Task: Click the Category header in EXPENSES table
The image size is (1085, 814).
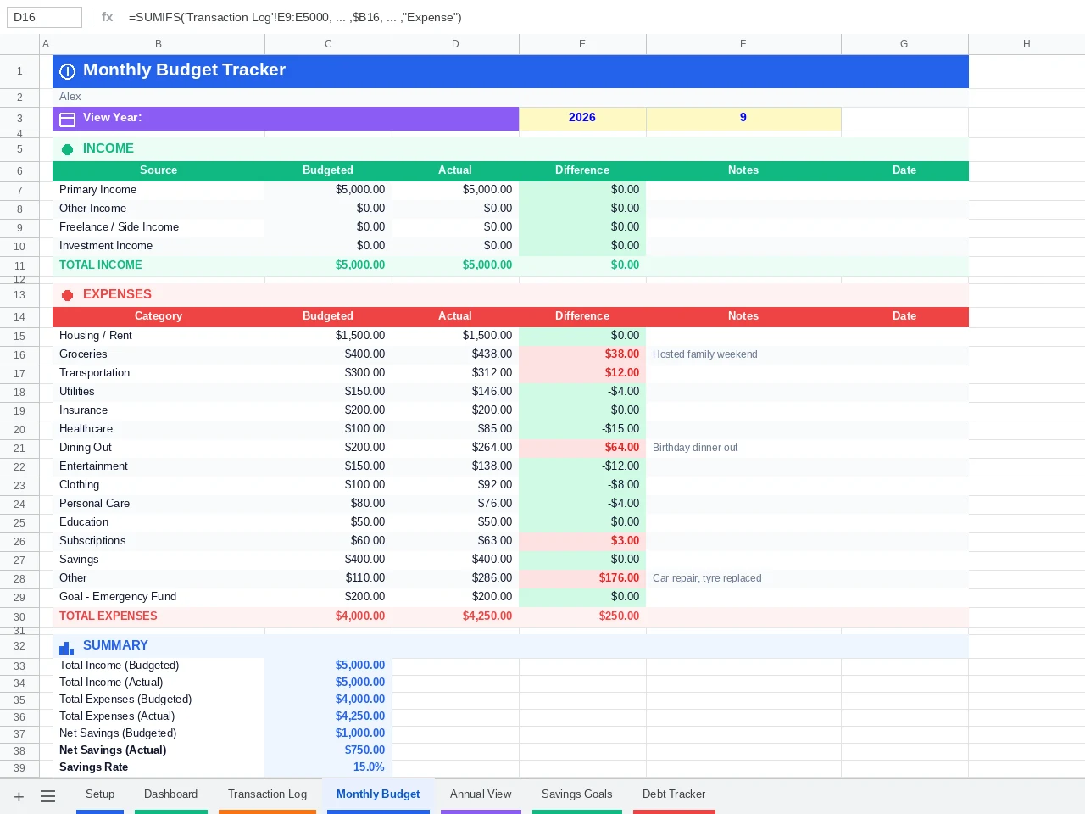Action: [159, 316]
